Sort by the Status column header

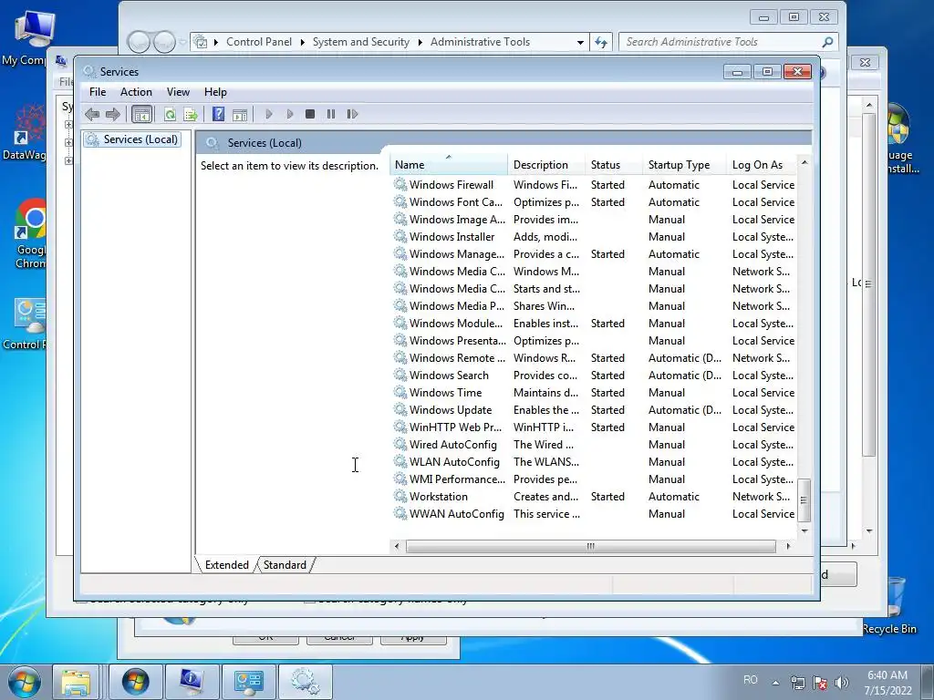(x=614, y=165)
